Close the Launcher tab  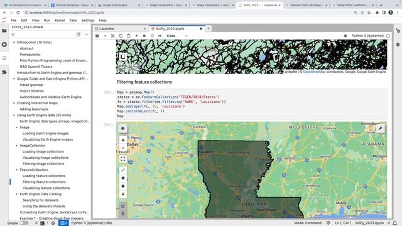(144, 29)
